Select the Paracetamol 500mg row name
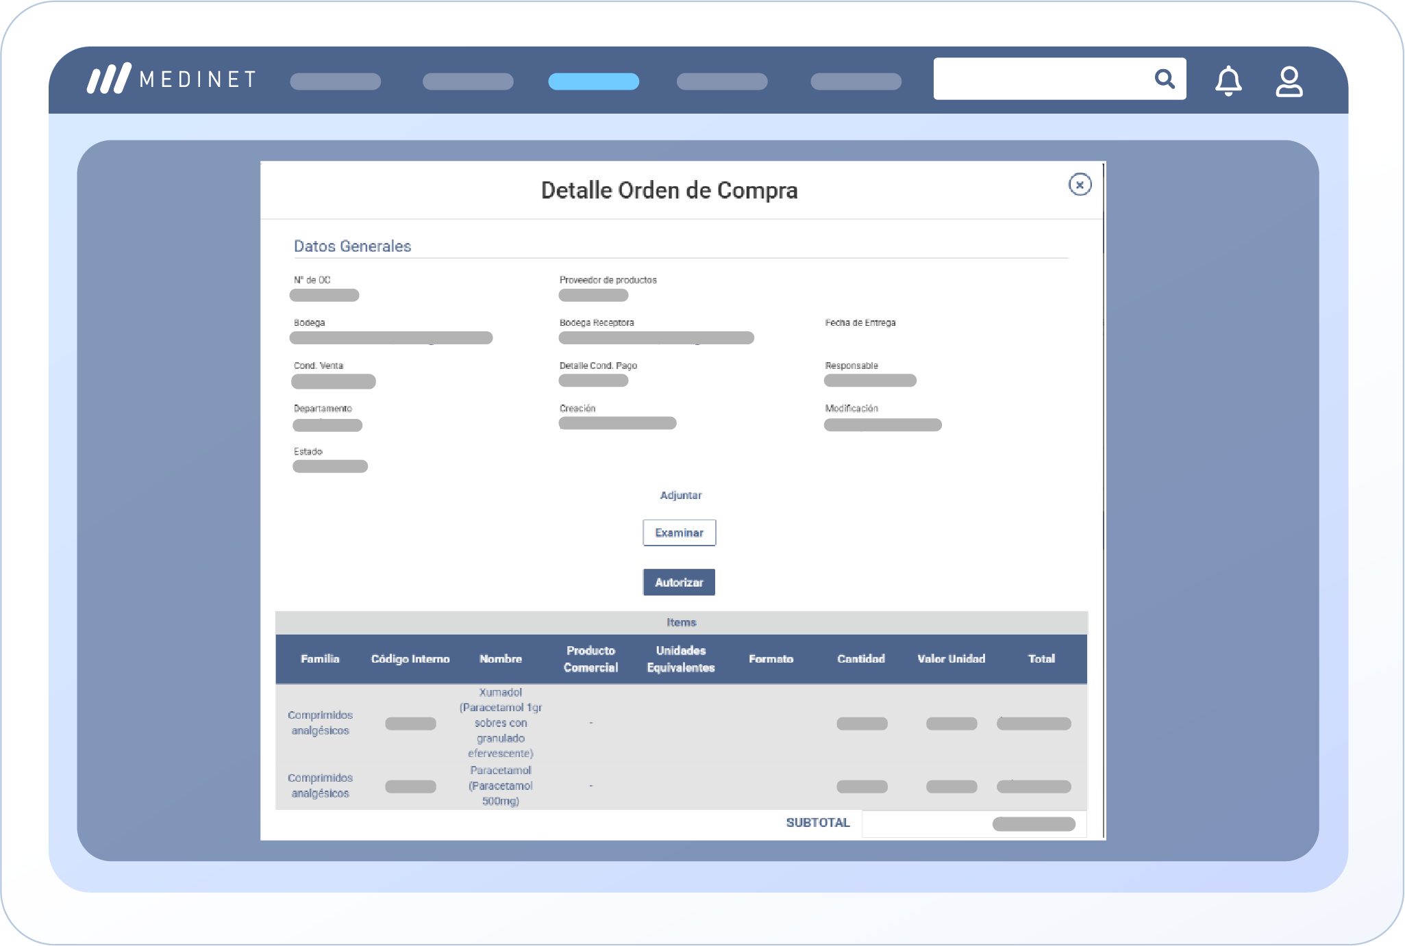Image resolution: width=1405 pixels, height=946 pixels. (x=500, y=786)
